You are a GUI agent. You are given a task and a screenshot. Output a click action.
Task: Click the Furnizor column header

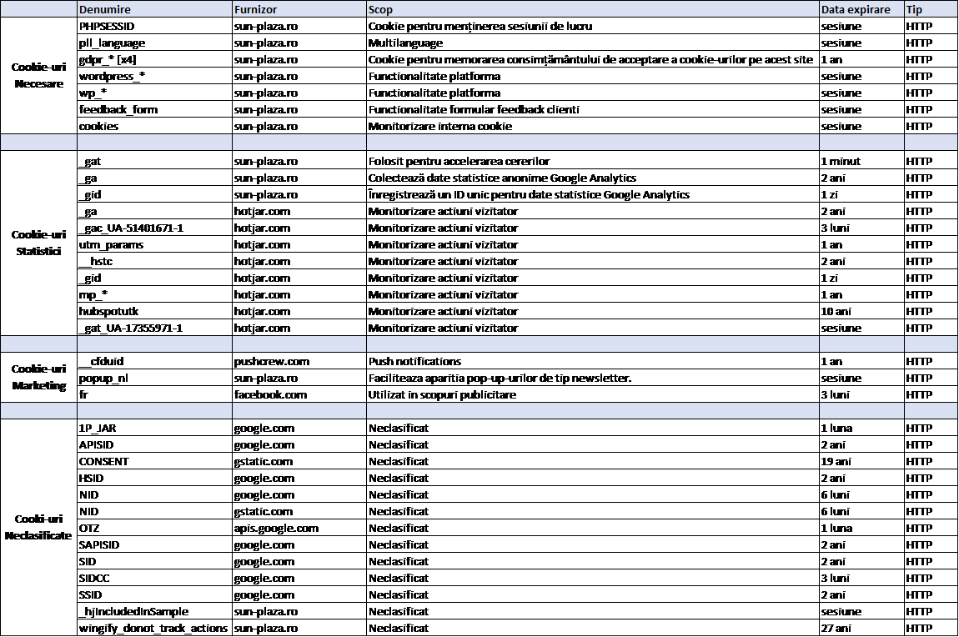[x=299, y=9]
